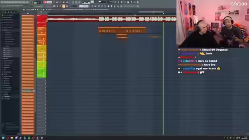Toggle mute on the green track header
249x140 pixels.
[x=42, y=72]
